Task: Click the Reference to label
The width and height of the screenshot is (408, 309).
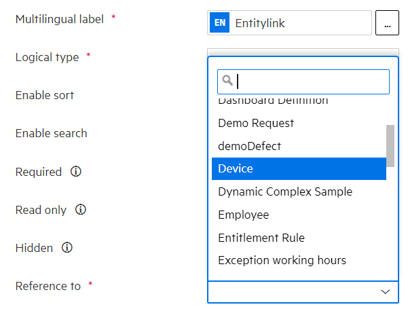Action: [x=48, y=286]
